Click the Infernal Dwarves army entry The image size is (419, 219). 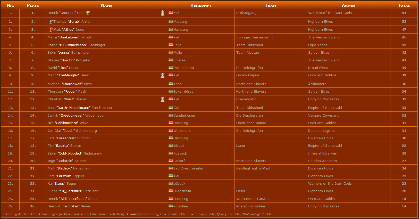click(322, 153)
